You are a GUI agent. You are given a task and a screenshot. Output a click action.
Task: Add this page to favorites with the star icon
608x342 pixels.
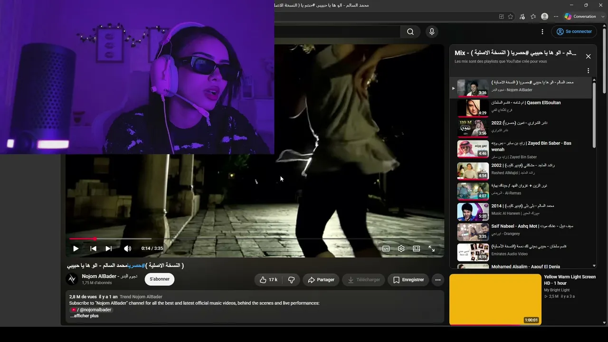[511, 17]
